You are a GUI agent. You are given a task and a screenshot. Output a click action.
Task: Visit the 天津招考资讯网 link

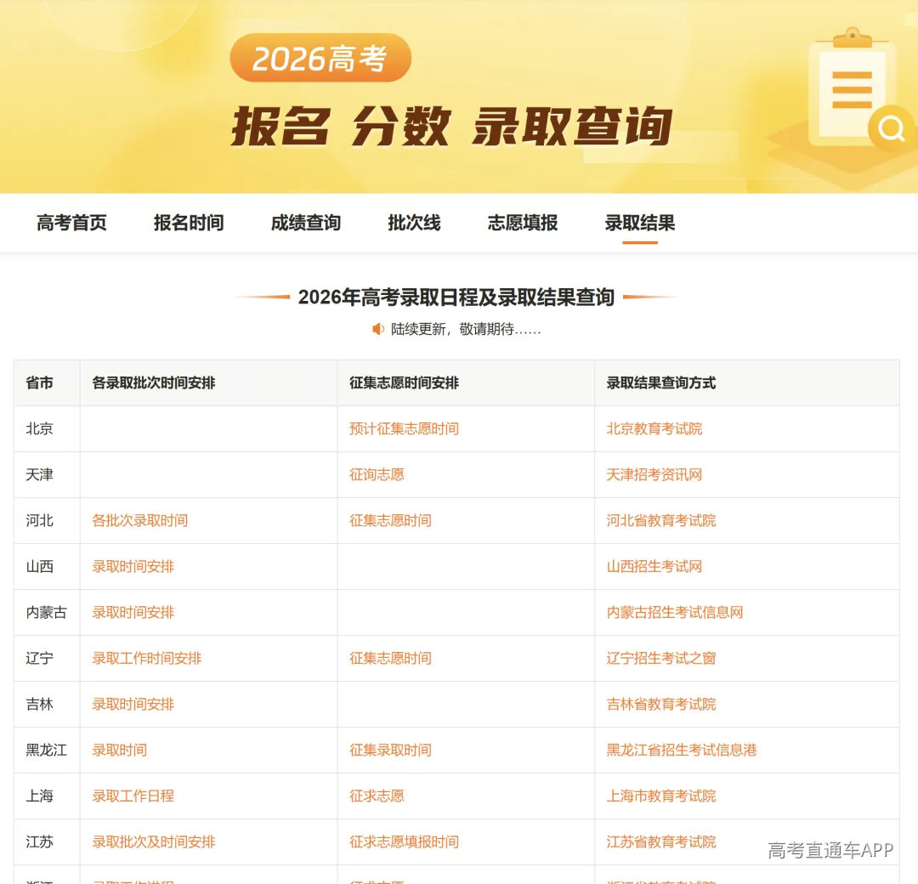(x=654, y=475)
